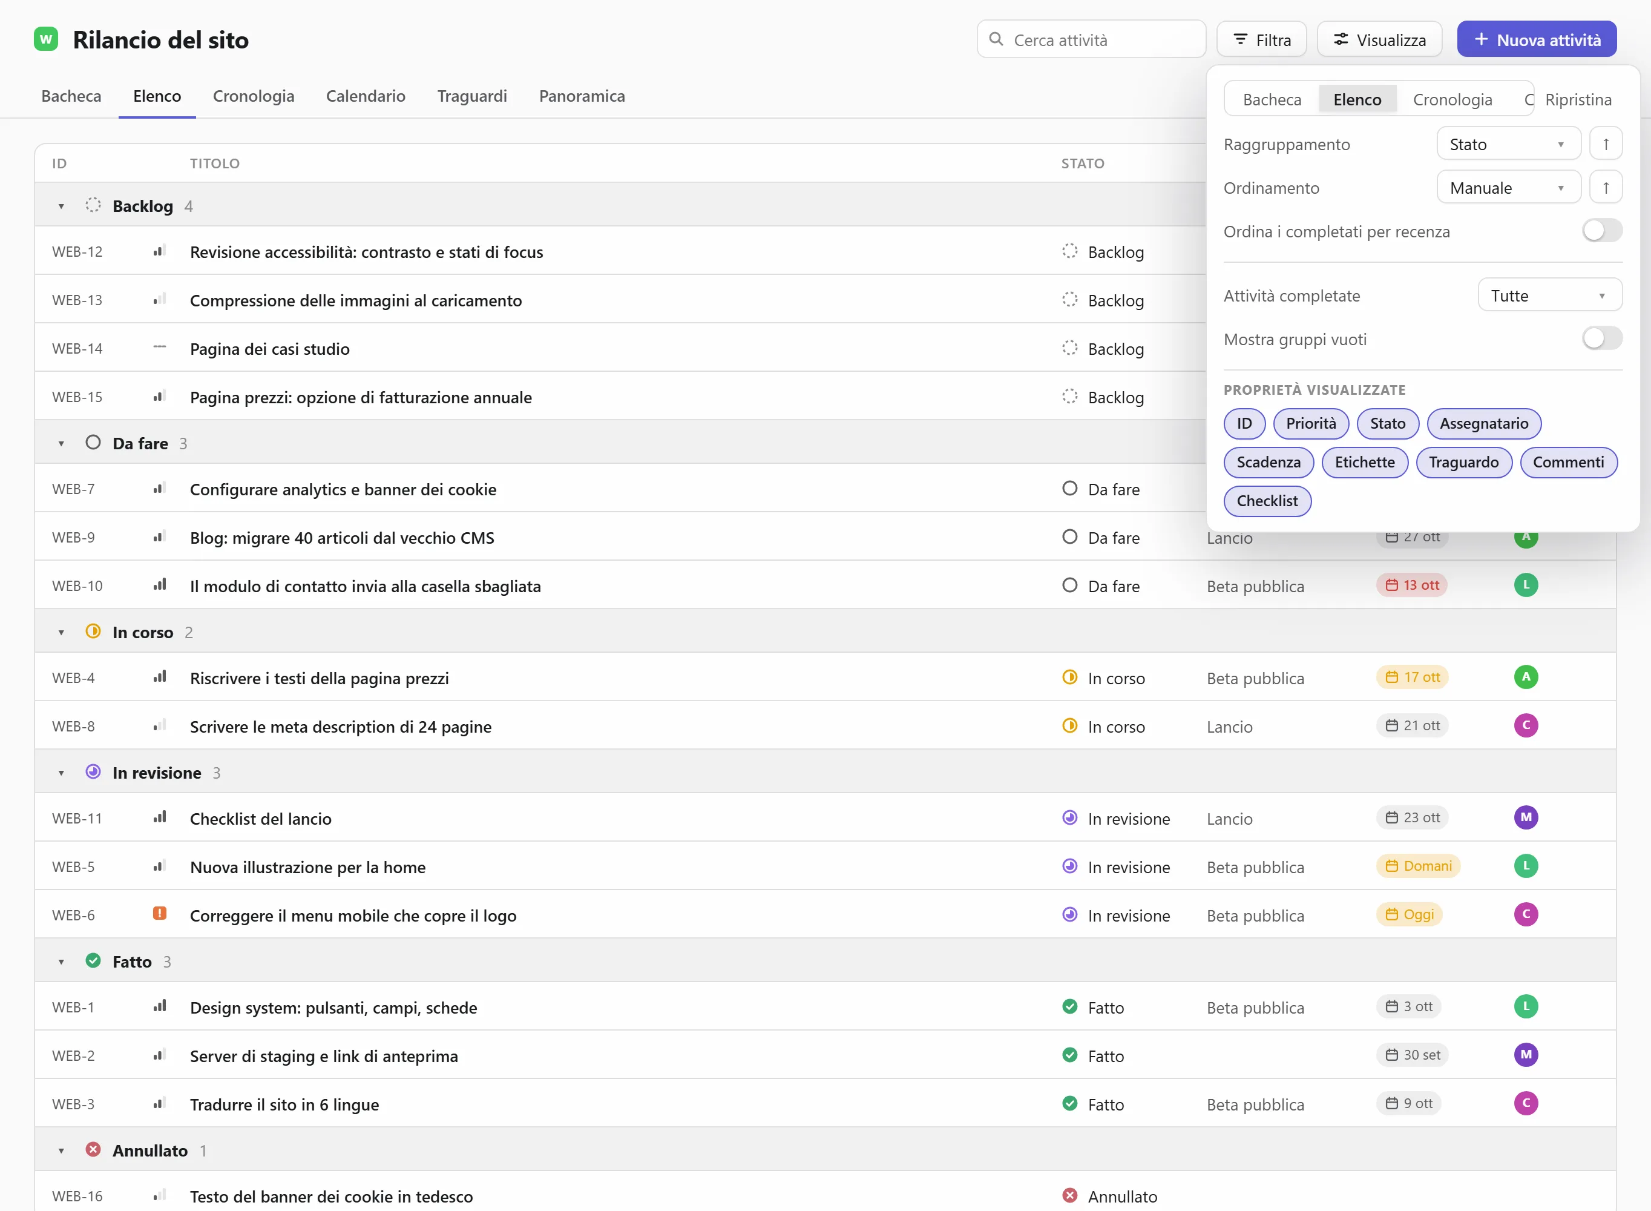Image resolution: width=1651 pixels, height=1211 pixels.
Task: Click the Annullato status icon for WEB-16
Action: (x=1069, y=1196)
